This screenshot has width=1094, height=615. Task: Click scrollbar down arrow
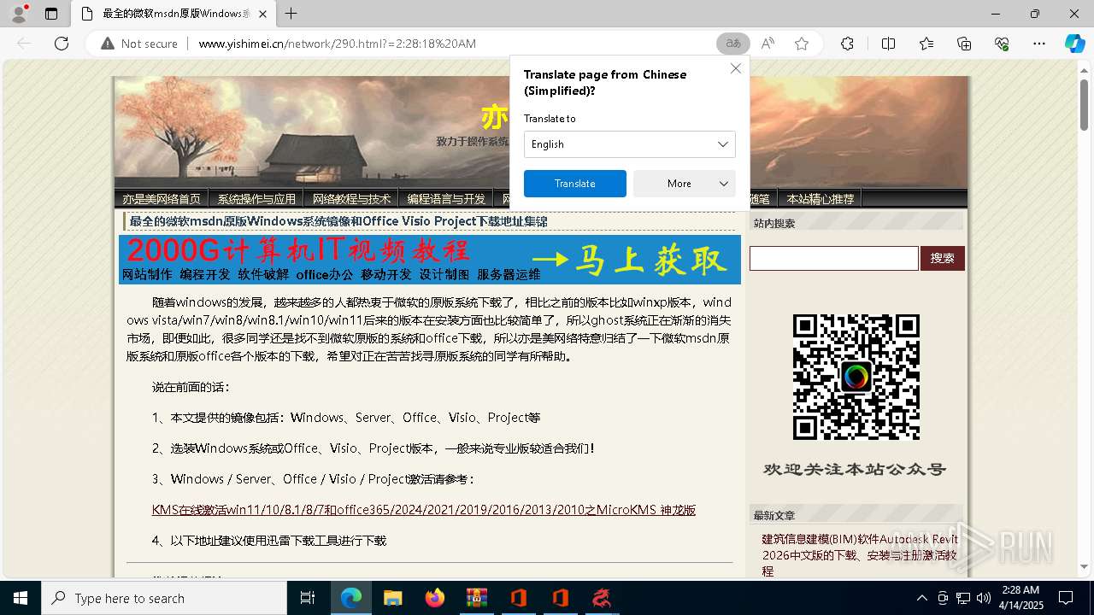1084,567
